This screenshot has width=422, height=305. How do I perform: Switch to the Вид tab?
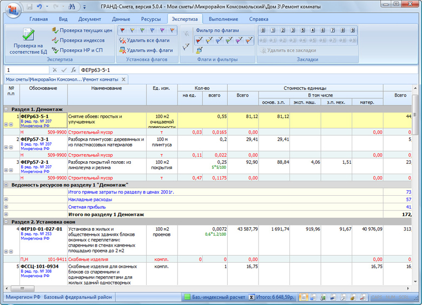[63, 19]
